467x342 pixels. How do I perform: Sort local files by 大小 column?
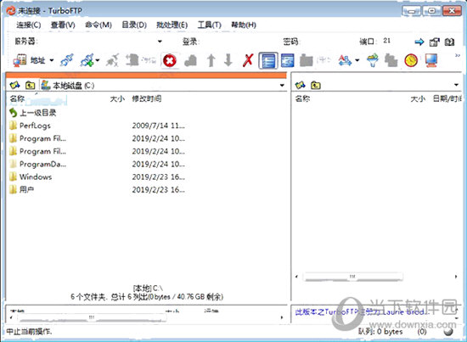pyautogui.click(x=117, y=98)
